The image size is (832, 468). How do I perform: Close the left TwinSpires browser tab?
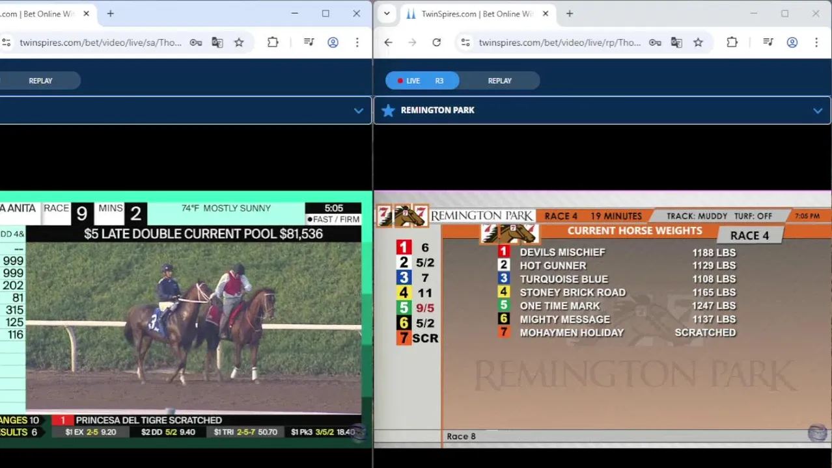point(86,14)
